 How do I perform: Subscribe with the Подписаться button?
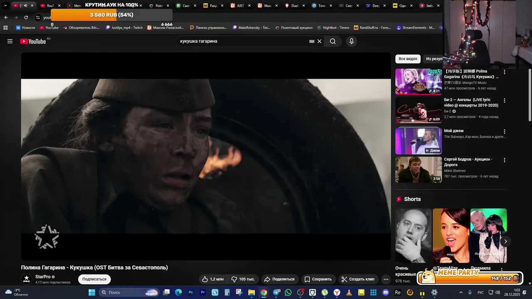pyautogui.click(x=94, y=279)
